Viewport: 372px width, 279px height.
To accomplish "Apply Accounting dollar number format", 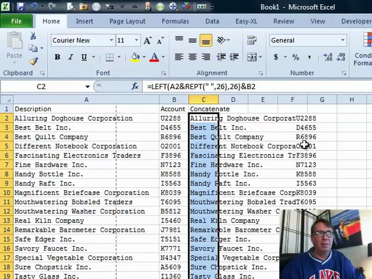I will [x=276, y=57].
